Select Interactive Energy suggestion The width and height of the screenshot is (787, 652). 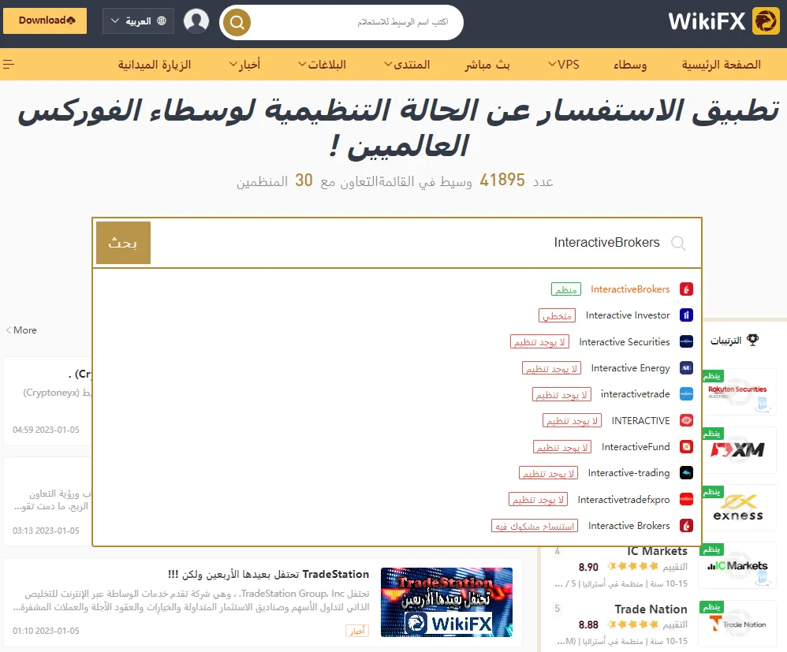pos(630,368)
